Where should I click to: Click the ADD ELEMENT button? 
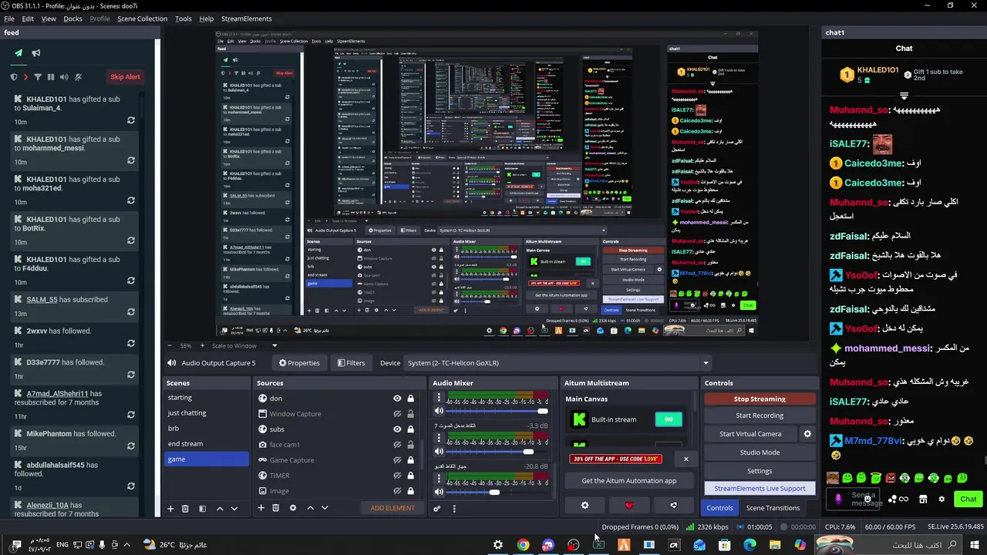(392, 508)
